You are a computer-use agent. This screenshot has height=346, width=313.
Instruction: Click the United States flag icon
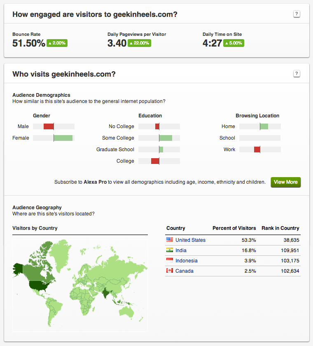(169, 240)
